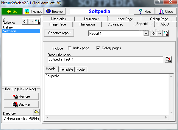Viewport: 178px width, 130px height.
Task: Enable the Index page checkbox
Action: (70, 48)
